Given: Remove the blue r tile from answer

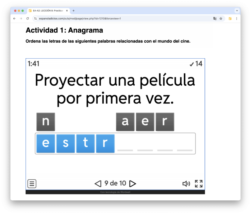Looking at the screenshot, I should [x=105, y=143].
